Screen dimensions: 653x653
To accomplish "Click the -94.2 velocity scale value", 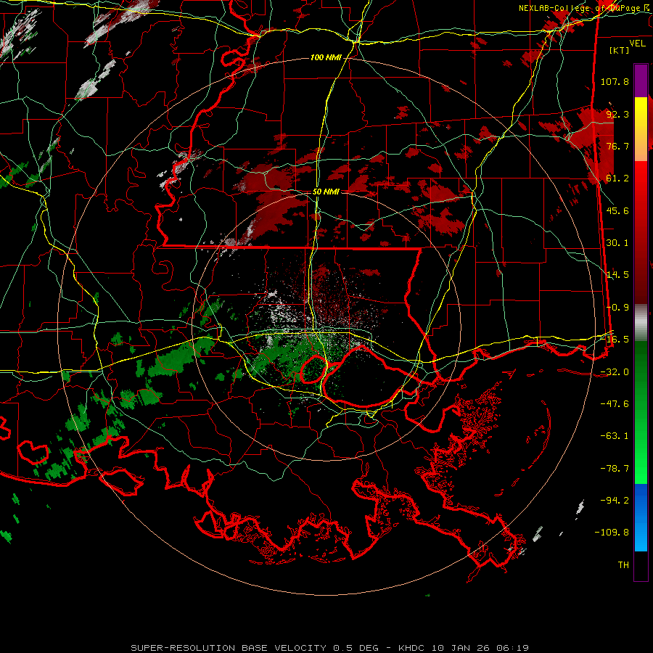I will pyautogui.click(x=615, y=501).
